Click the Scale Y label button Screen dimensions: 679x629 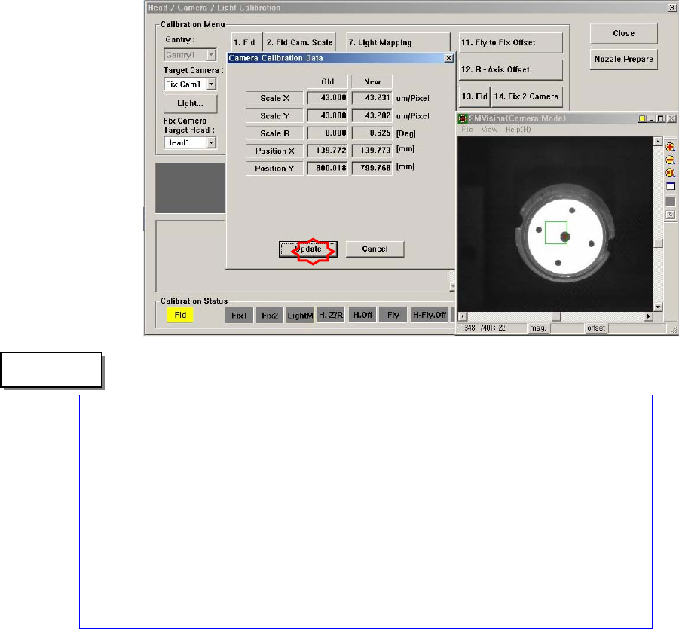tap(274, 116)
